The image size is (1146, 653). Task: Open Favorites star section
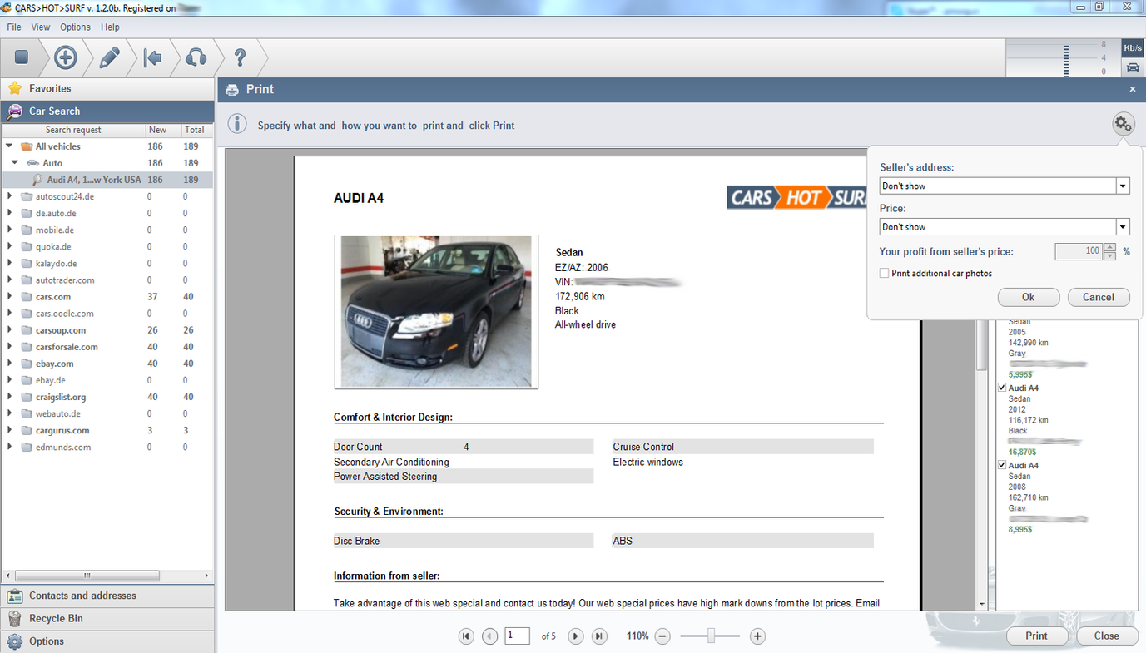point(107,88)
